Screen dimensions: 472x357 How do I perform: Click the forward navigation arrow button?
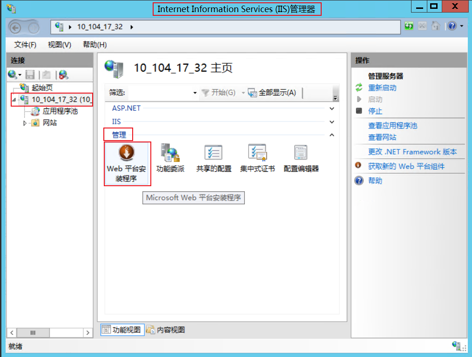34,28
